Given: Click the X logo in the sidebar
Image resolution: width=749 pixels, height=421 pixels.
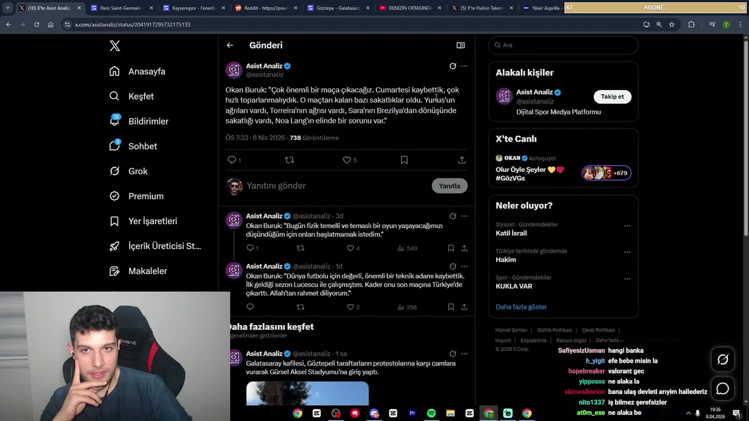Looking at the screenshot, I should [115, 46].
